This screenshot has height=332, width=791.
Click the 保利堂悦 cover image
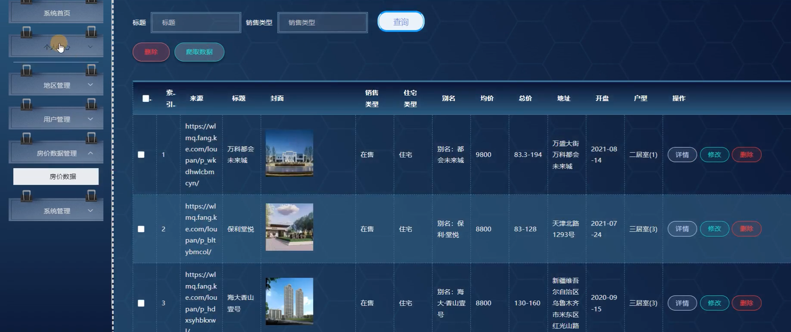289,227
